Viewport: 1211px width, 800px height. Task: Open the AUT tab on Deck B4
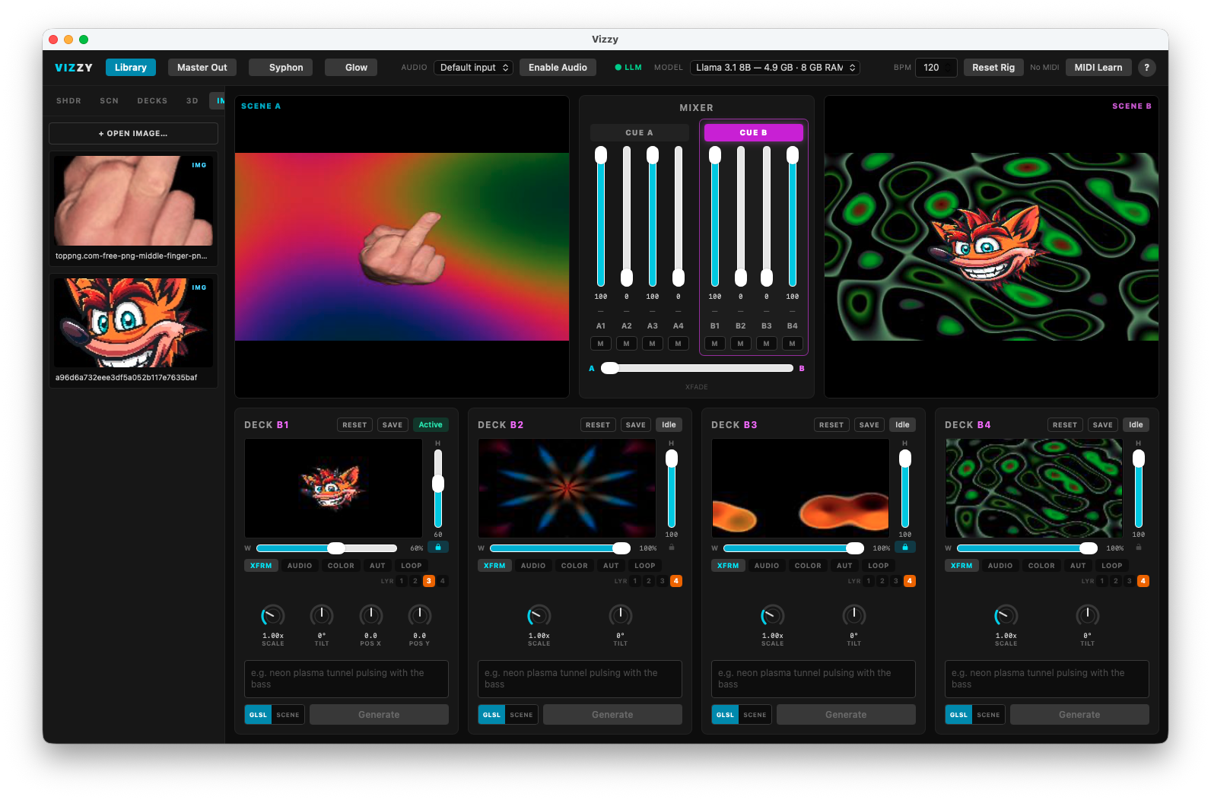pos(1078,566)
